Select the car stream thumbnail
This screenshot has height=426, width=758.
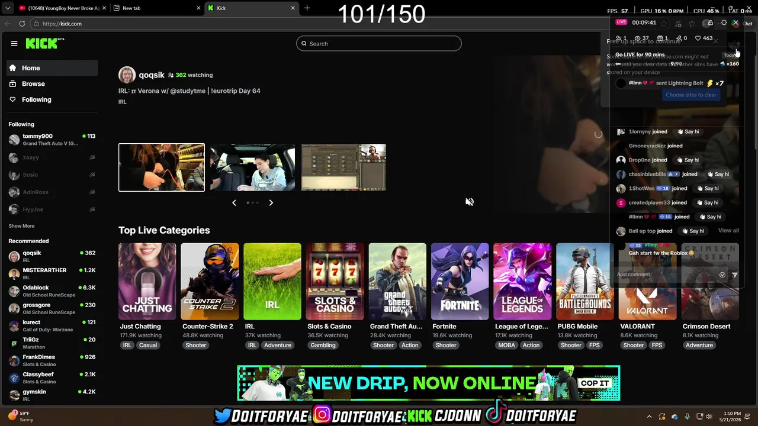point(252,167)
